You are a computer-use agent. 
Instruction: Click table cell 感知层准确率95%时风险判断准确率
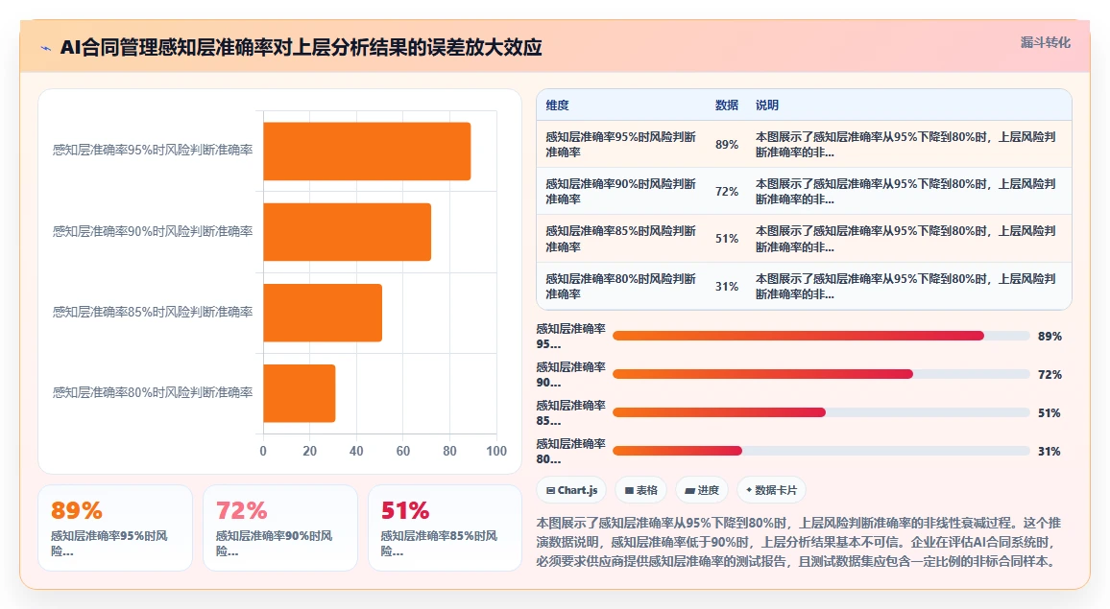point(621,144)
